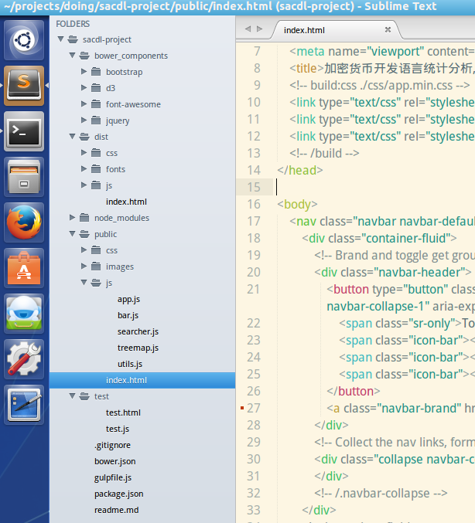Expand the node_modules folder
This screenshot has height=523, width=475.
pyautogui.click(x=73, y=218)
